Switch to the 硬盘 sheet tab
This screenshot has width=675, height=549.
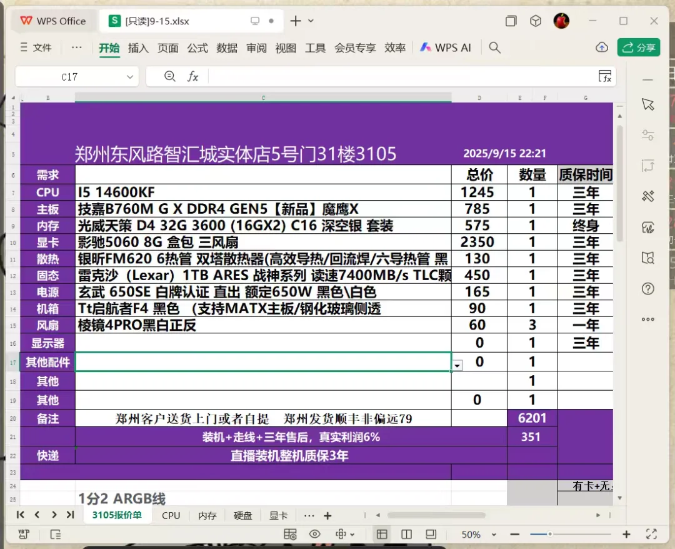click(x=242, y=515)
